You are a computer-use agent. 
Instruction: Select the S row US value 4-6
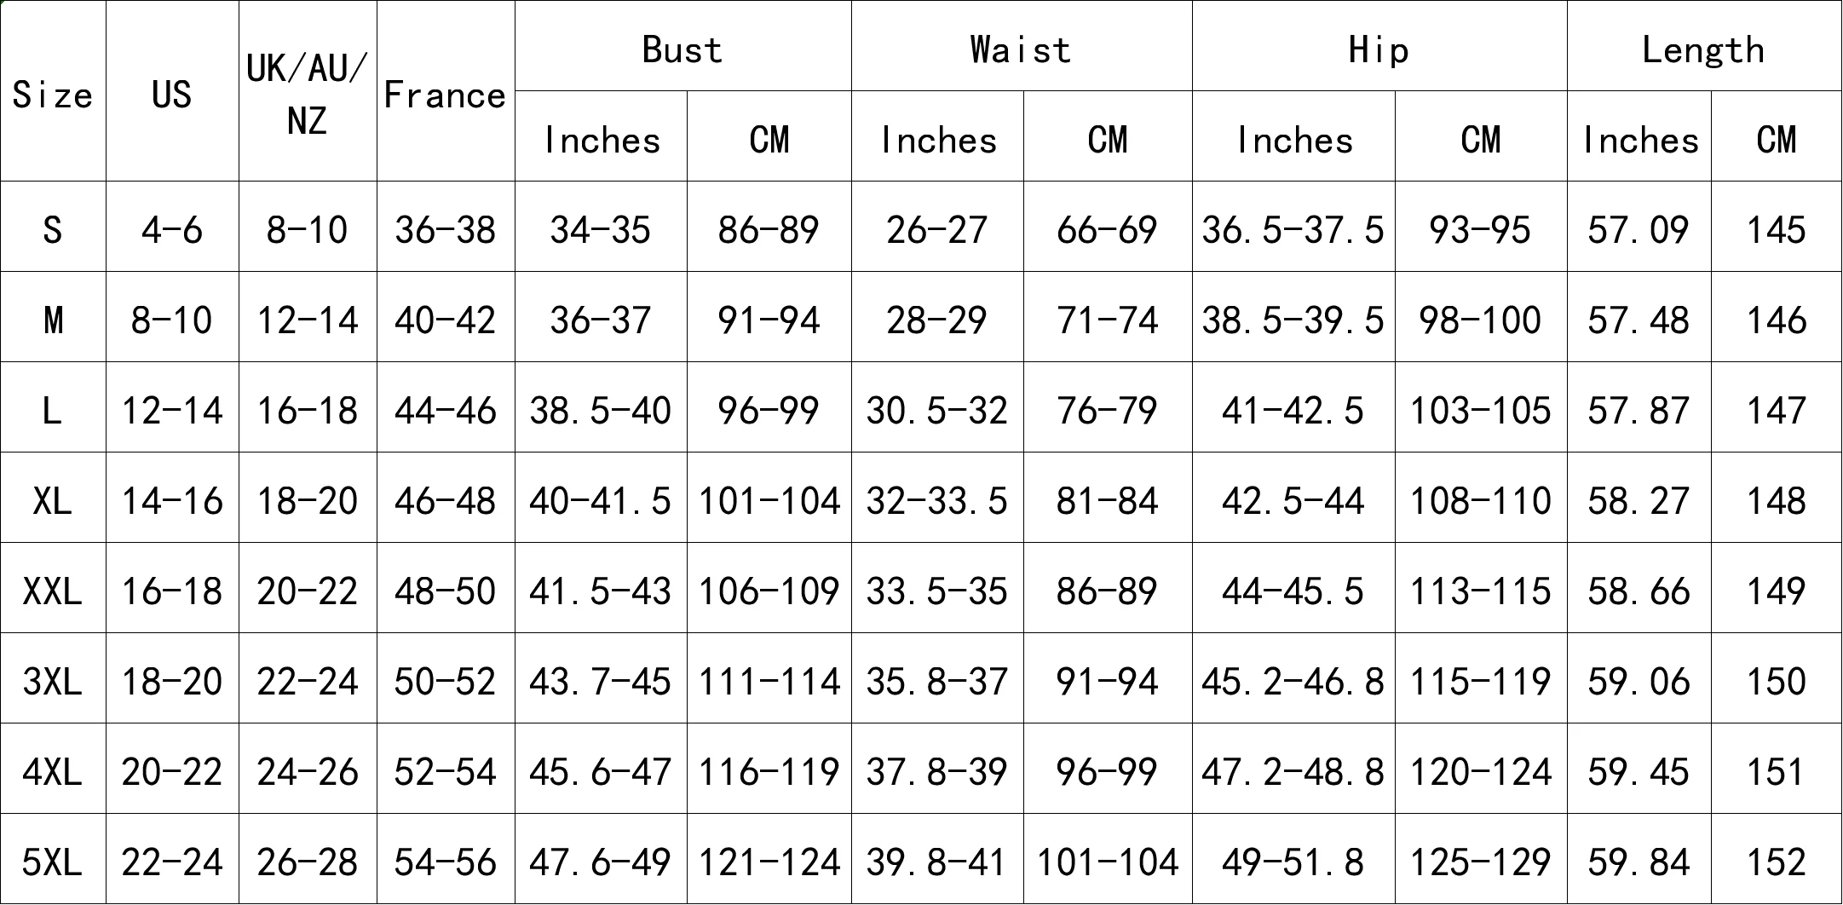[x=172, y=229]
